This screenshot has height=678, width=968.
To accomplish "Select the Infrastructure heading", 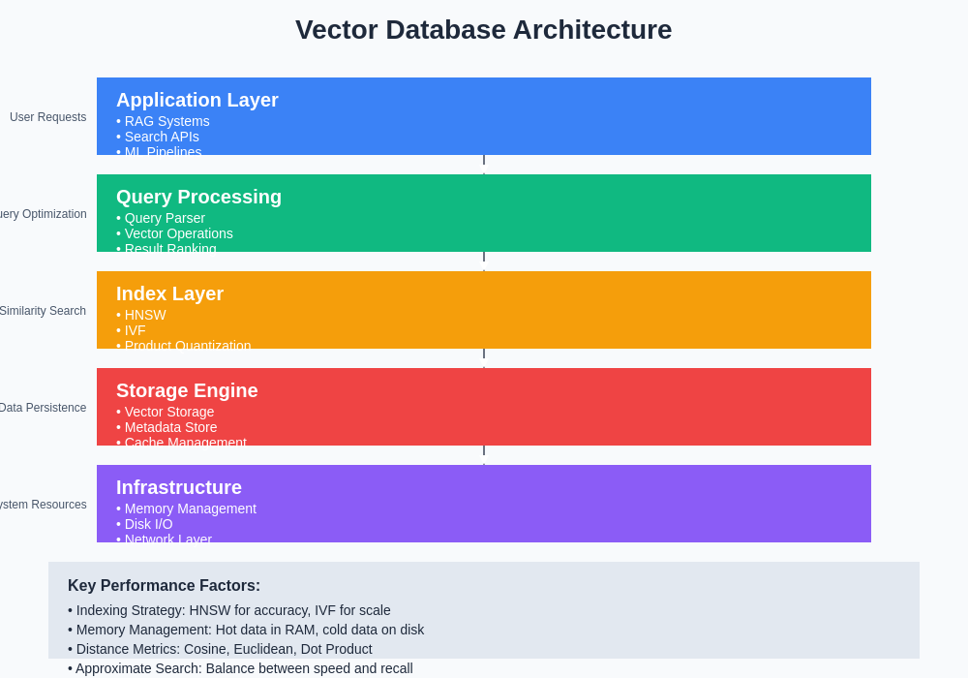I will coord(179,487).
